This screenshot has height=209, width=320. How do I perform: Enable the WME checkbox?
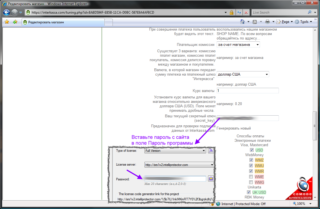[x=251, y=177]
